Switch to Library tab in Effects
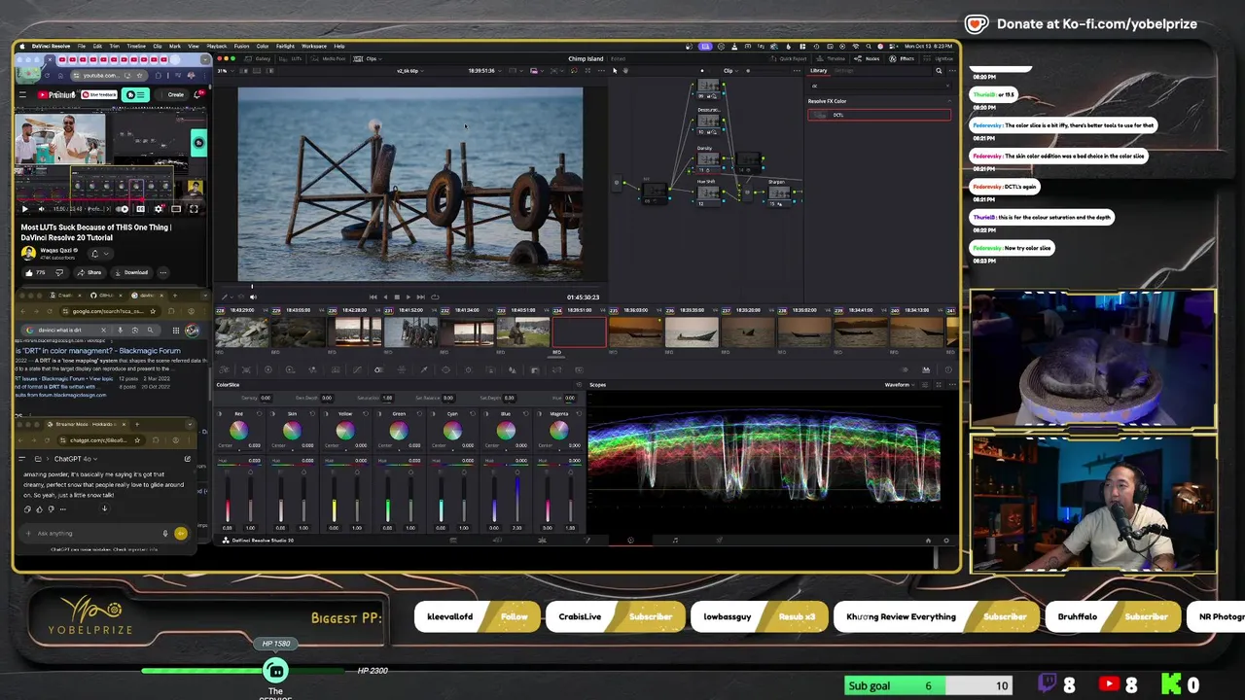The width and height of the screenshot is (1245, 700). [819, 71]
